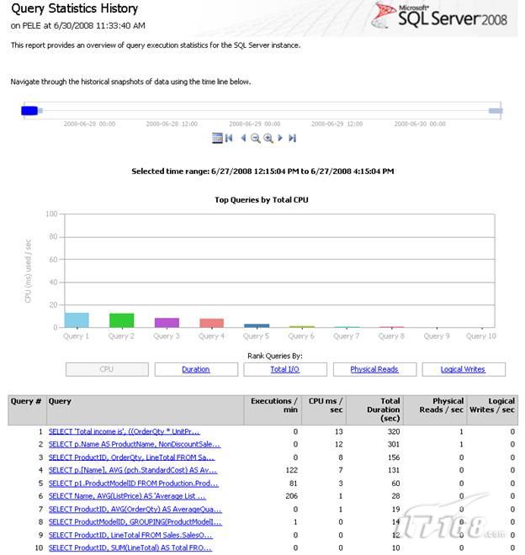Open the timeline calendar picker icon

(x=217, y=138)
